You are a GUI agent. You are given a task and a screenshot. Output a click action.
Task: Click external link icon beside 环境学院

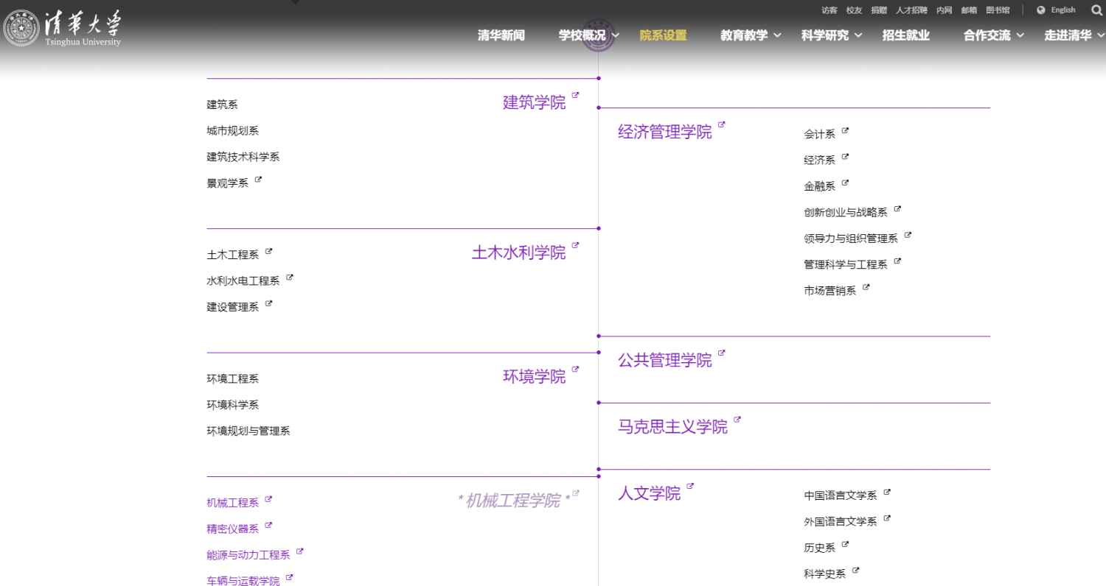(x=576, y=369)
